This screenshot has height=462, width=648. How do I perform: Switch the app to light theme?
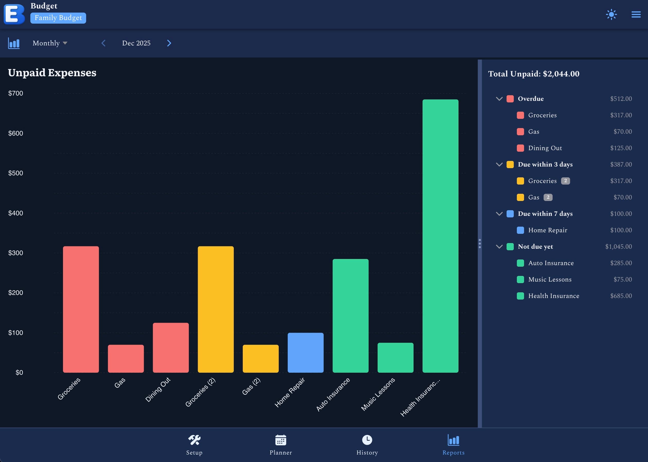point(611,14)
